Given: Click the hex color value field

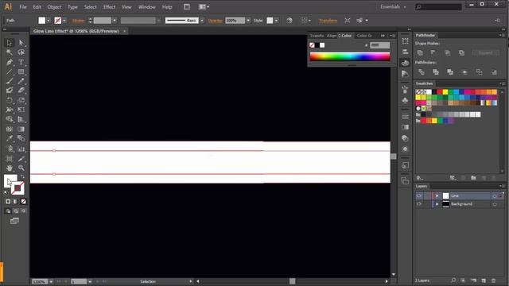Looking at the screenshot, I should coord(380,45).
